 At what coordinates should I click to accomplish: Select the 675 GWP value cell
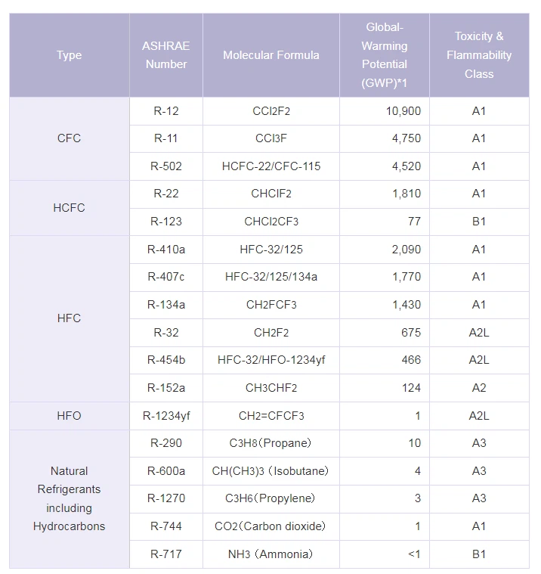pyautogui.click(x=410, y=333)
